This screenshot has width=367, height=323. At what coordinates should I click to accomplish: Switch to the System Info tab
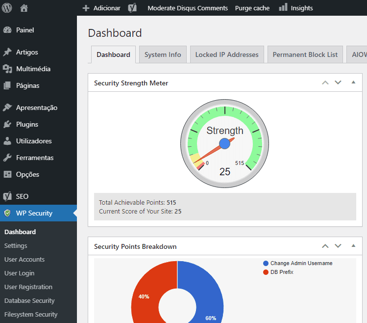tap(163, 54)
